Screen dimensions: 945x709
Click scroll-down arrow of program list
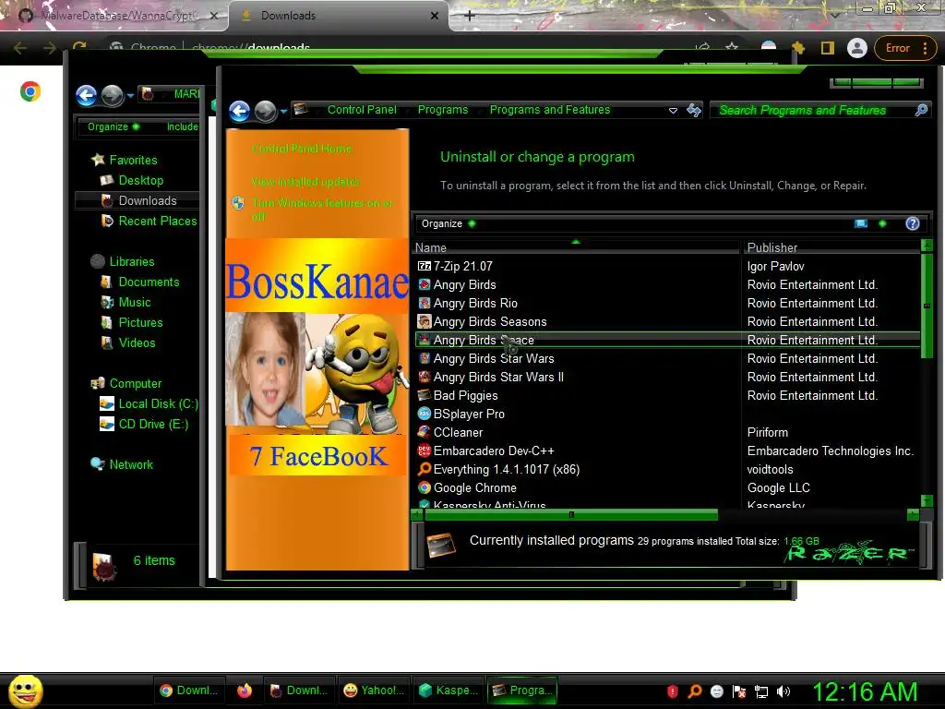(927, 500)
